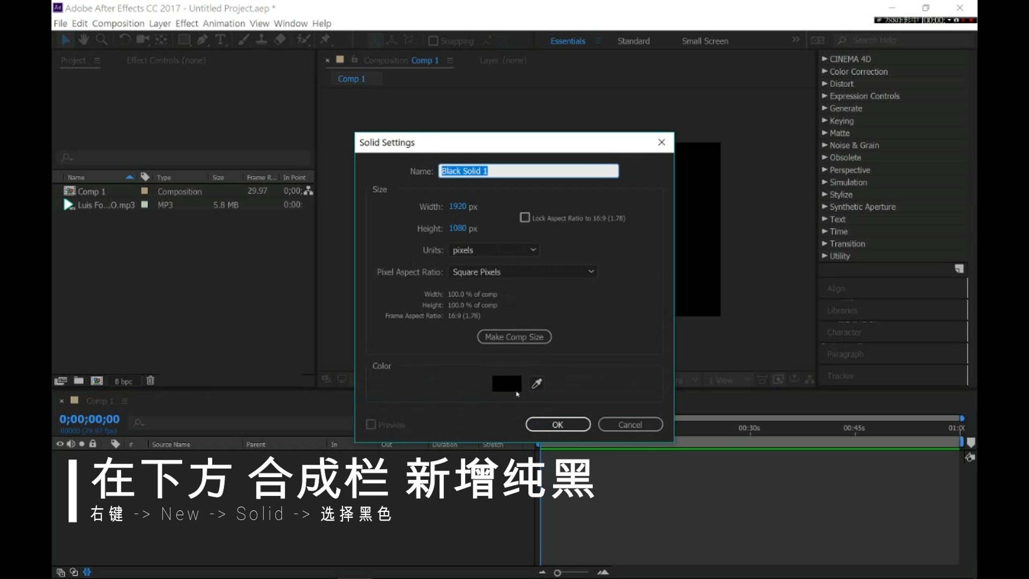Toggle the Snapping checkbox in toolbar
The image size is (1029, 579).
(x=434, y=41)
